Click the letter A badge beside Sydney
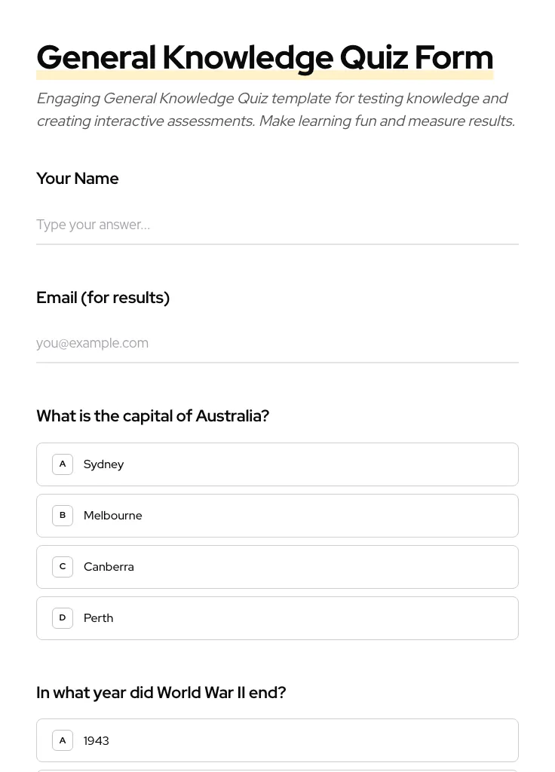Screen dimensions: 555x772 coord(63,464)
